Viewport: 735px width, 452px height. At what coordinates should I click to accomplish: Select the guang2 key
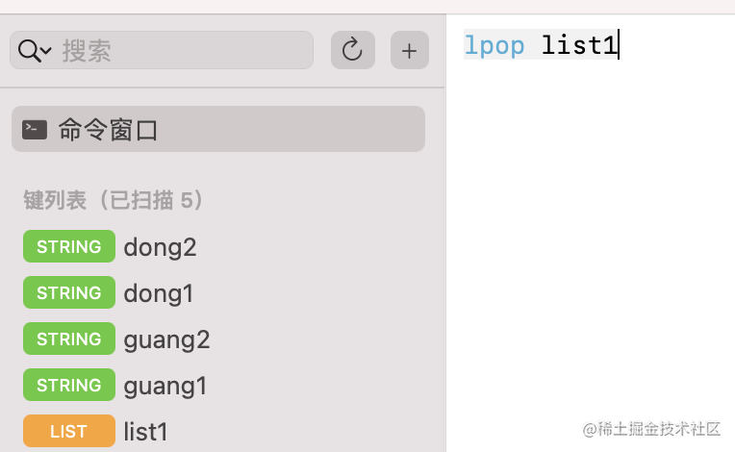(x=166, y=340)
